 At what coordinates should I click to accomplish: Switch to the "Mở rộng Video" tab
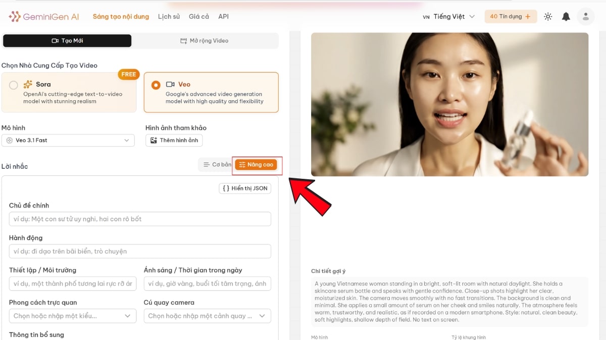click(x=204, y=40)
